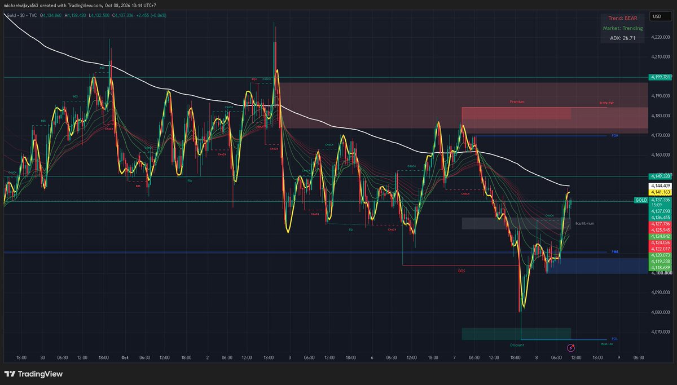Click the large red BOS label
The height and width of the screenshot is (385, 677).
461,271
